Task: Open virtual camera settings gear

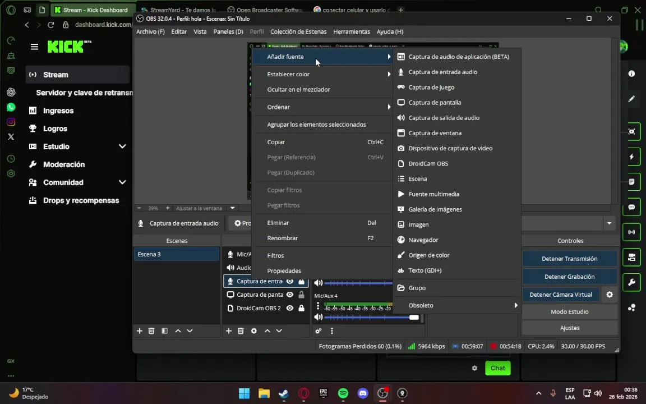Action: (x=610, y=295)
